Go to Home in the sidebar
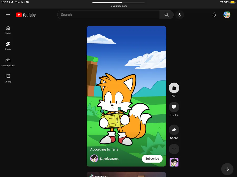 click(8, 30)
